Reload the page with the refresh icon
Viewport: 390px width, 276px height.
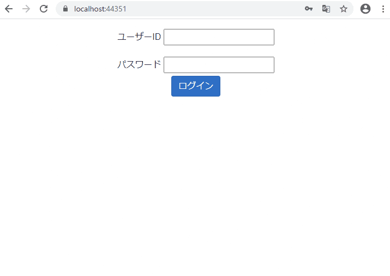pos(44,9)
